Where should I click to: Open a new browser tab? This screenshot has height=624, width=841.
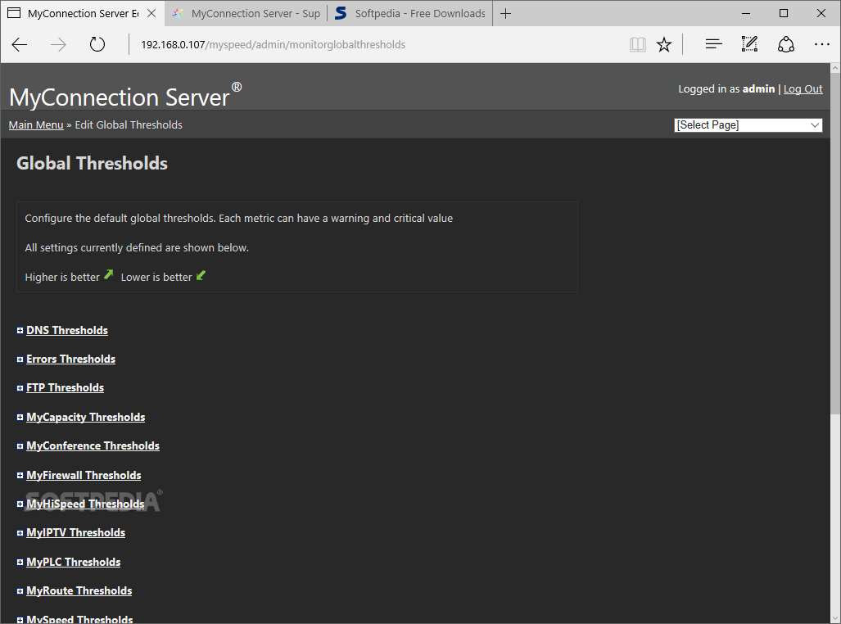(x=506, y=13)
